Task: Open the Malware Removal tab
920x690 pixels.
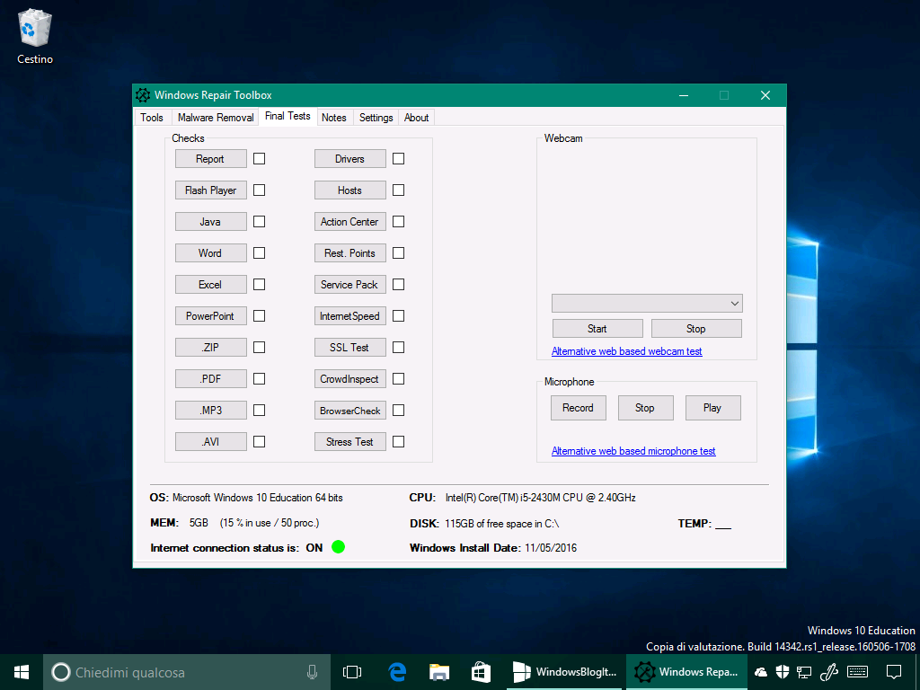Action: tap(216, 118)
